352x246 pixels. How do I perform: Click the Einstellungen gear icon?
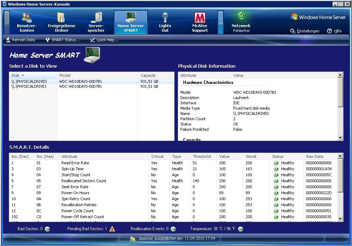pos(292,31)
